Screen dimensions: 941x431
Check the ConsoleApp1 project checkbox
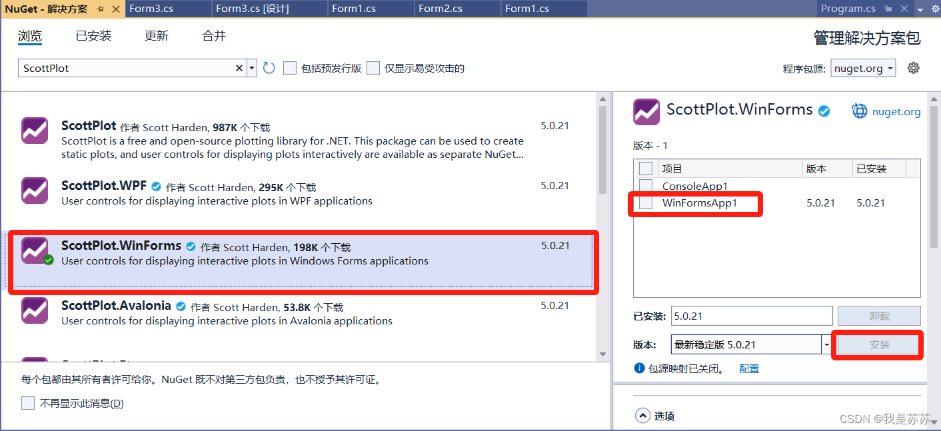coord(646,186)
